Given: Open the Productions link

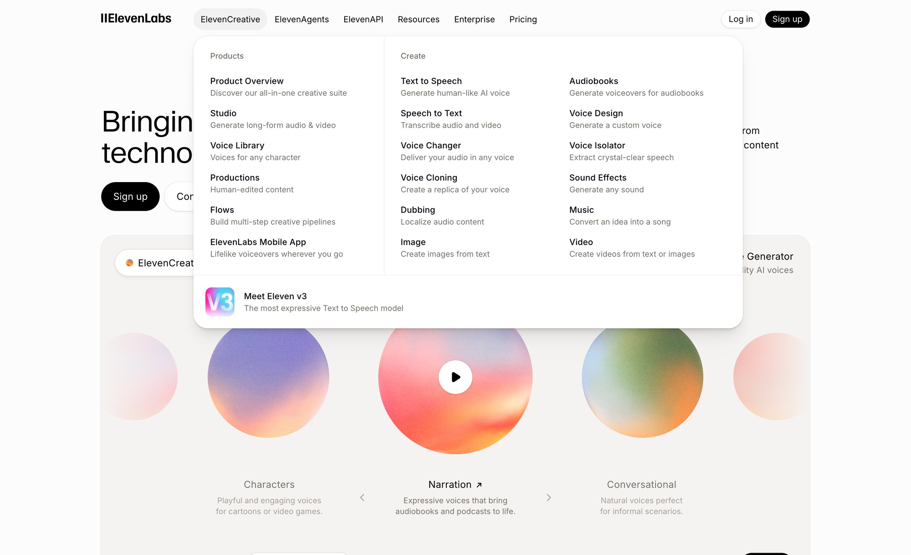Looking at the screenshot, I should [x=252, y=183].
